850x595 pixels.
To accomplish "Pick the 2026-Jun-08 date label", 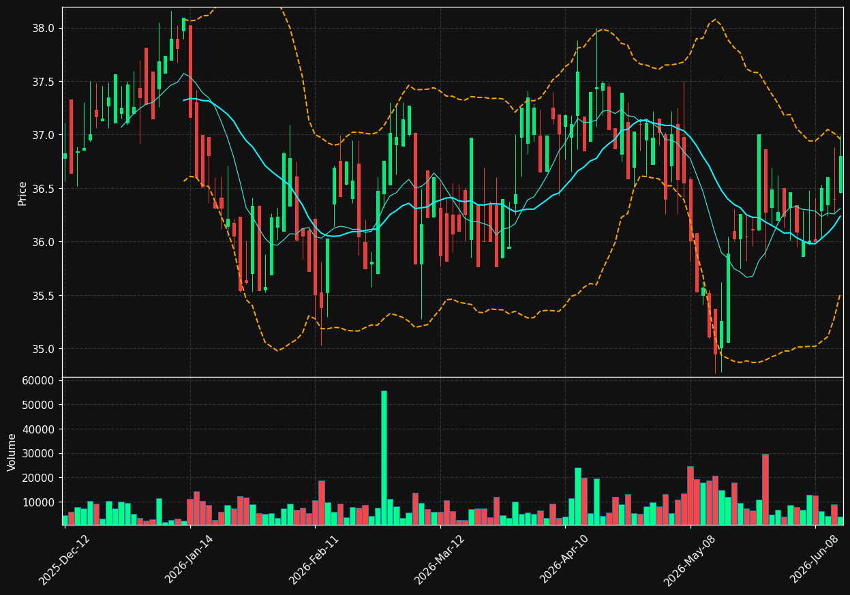I will pos(815,559).
